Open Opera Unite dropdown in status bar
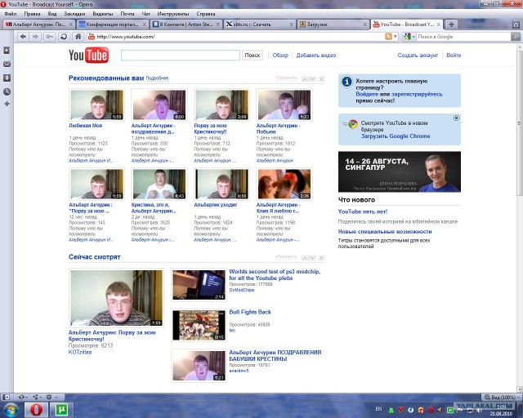Screen dimensions: 523x418 [x=37, y=397]
